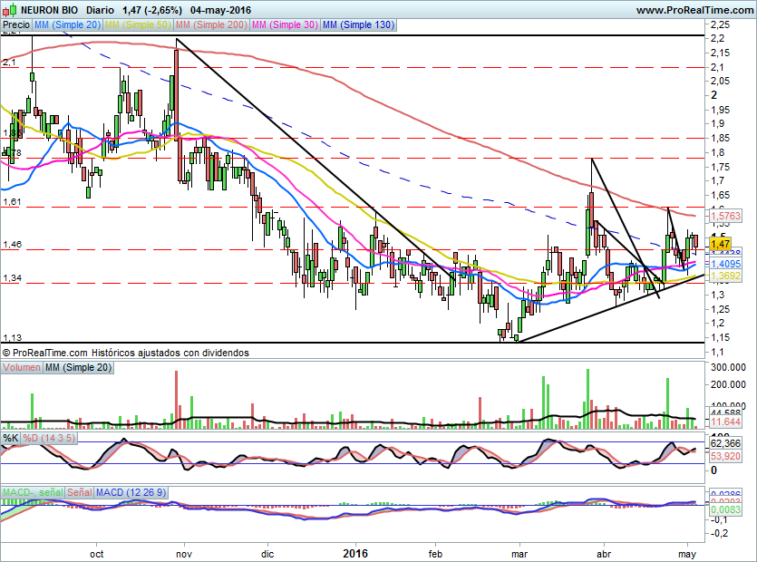Click the 11.644 volume value tag

(x=725, y=421)
